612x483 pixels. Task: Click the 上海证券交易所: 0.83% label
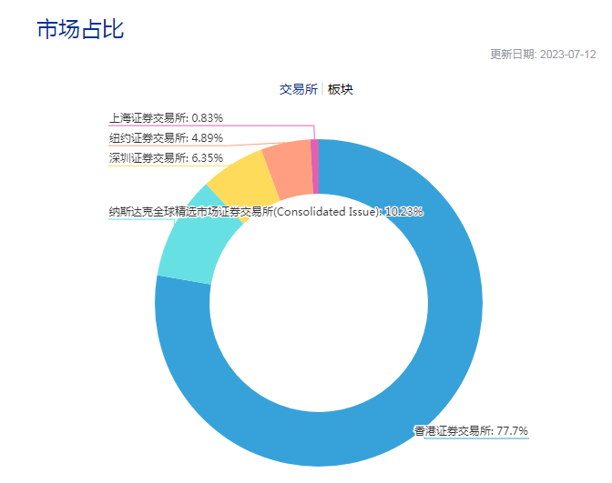click(166, 117)
